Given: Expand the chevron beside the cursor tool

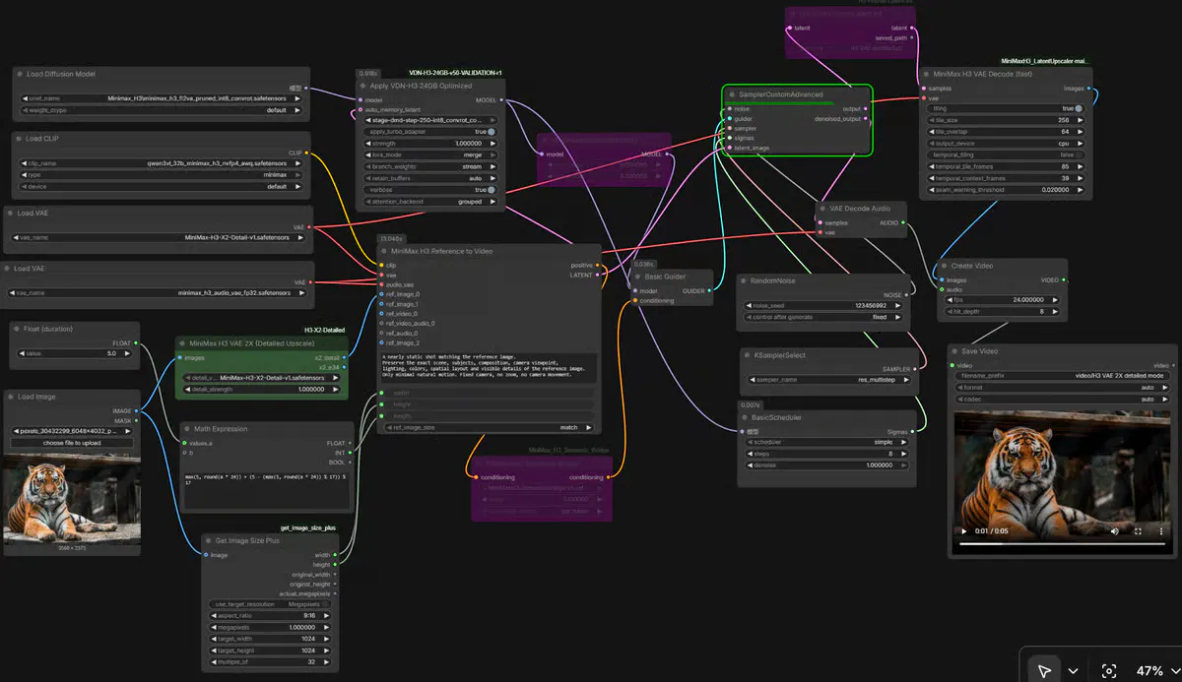Looking at the screenshot, I should pyautogui.click(x=1074, y=671).
